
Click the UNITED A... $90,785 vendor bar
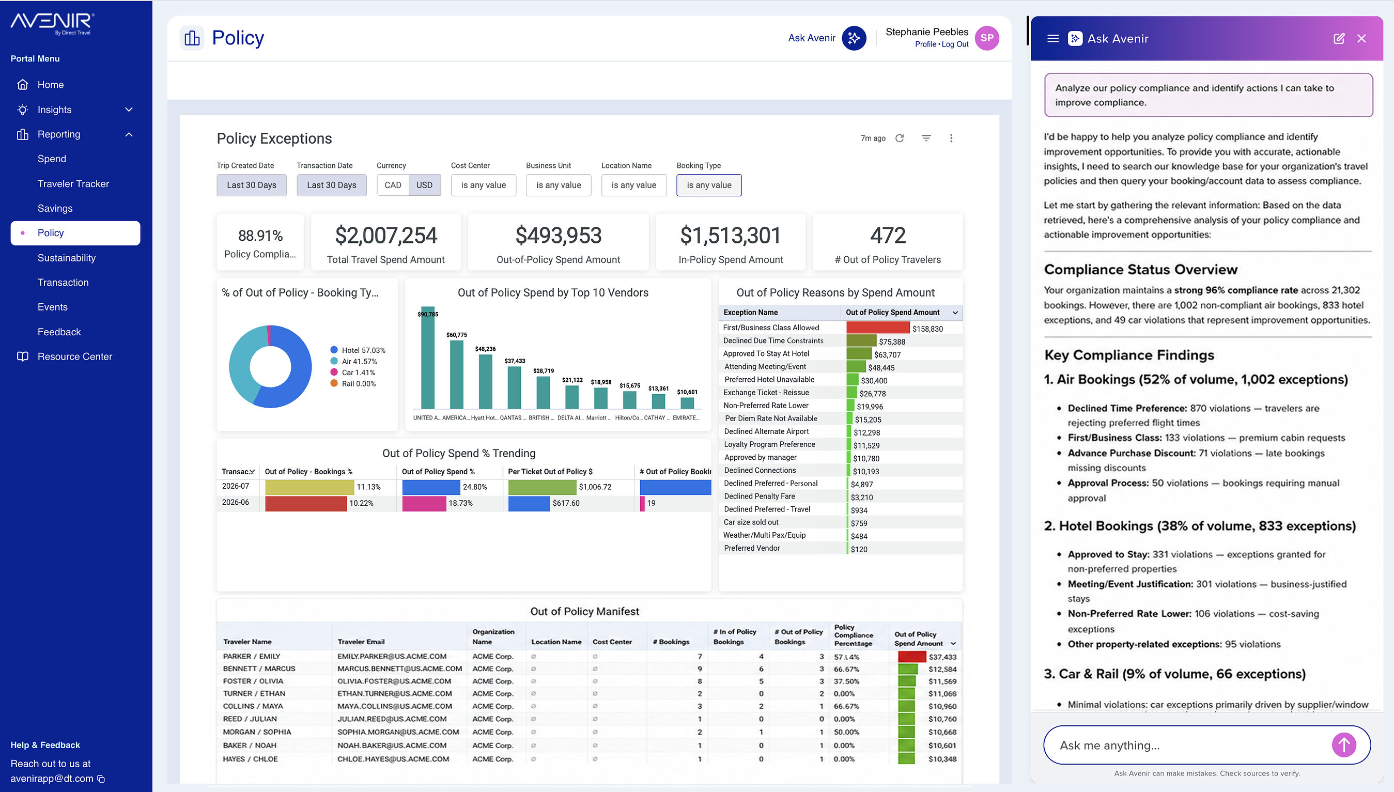pos(428,358)
